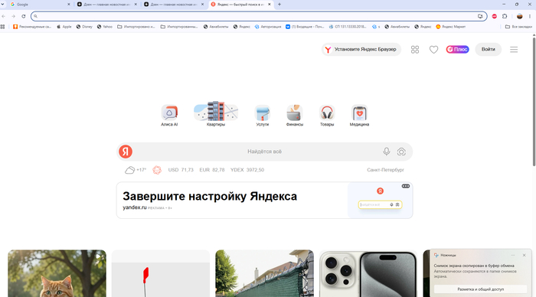Click the Установите Яндекс Браузер button
Viewport: 536px width, 297px height.
click(361, 50)
